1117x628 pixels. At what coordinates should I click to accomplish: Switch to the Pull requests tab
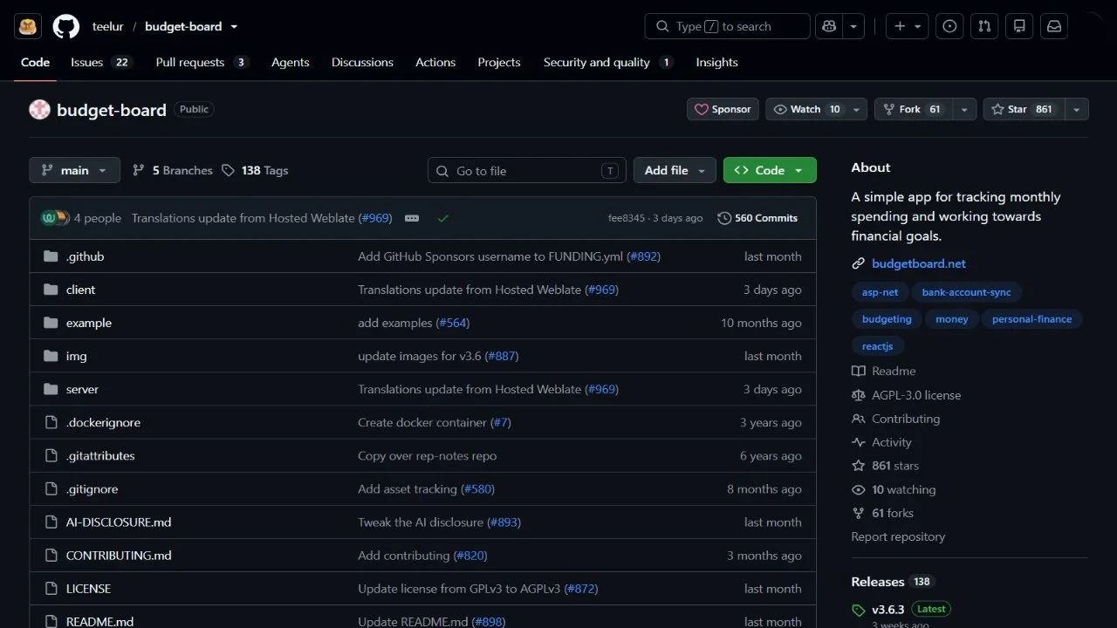tap(202, 63)
